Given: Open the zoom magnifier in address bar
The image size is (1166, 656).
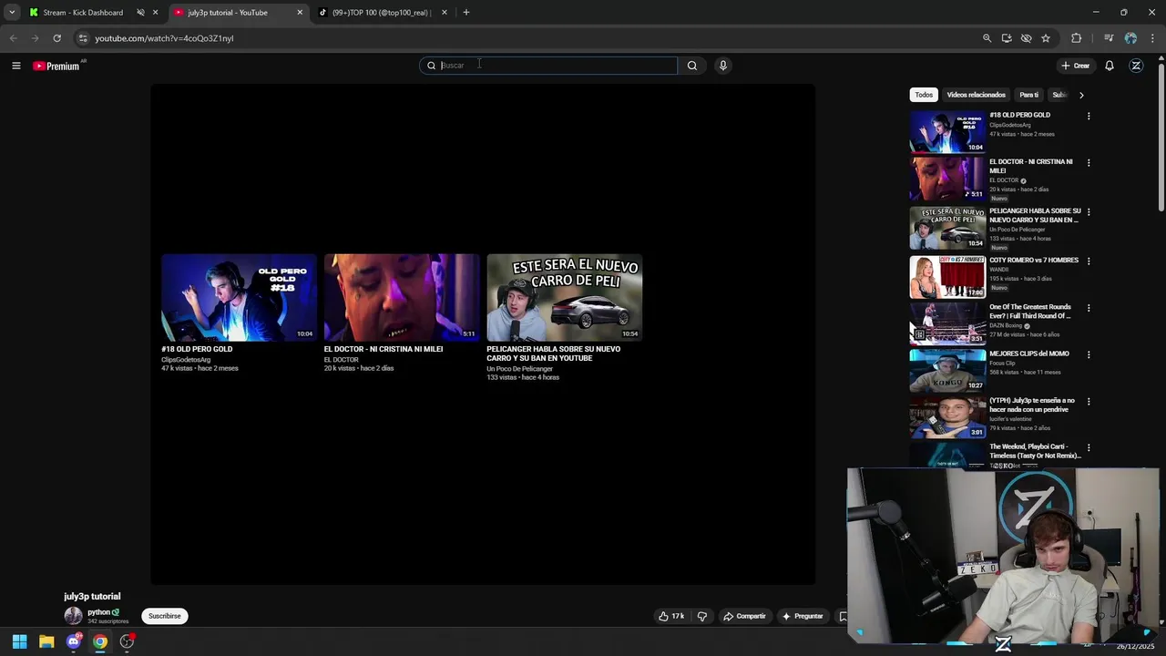Looking at the screenshot, I should (x=987, y=38).
